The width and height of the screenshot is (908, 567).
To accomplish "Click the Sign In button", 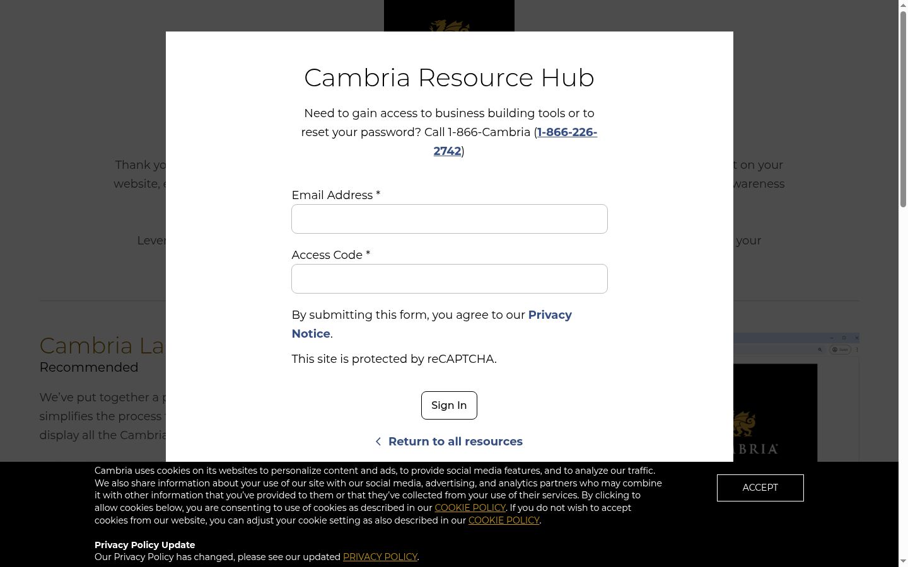I will point(449,405).
